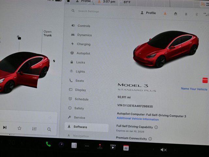
Task: Tap the garage HomeLink icon
Action: pyautogui.click(x=176, y=14)
